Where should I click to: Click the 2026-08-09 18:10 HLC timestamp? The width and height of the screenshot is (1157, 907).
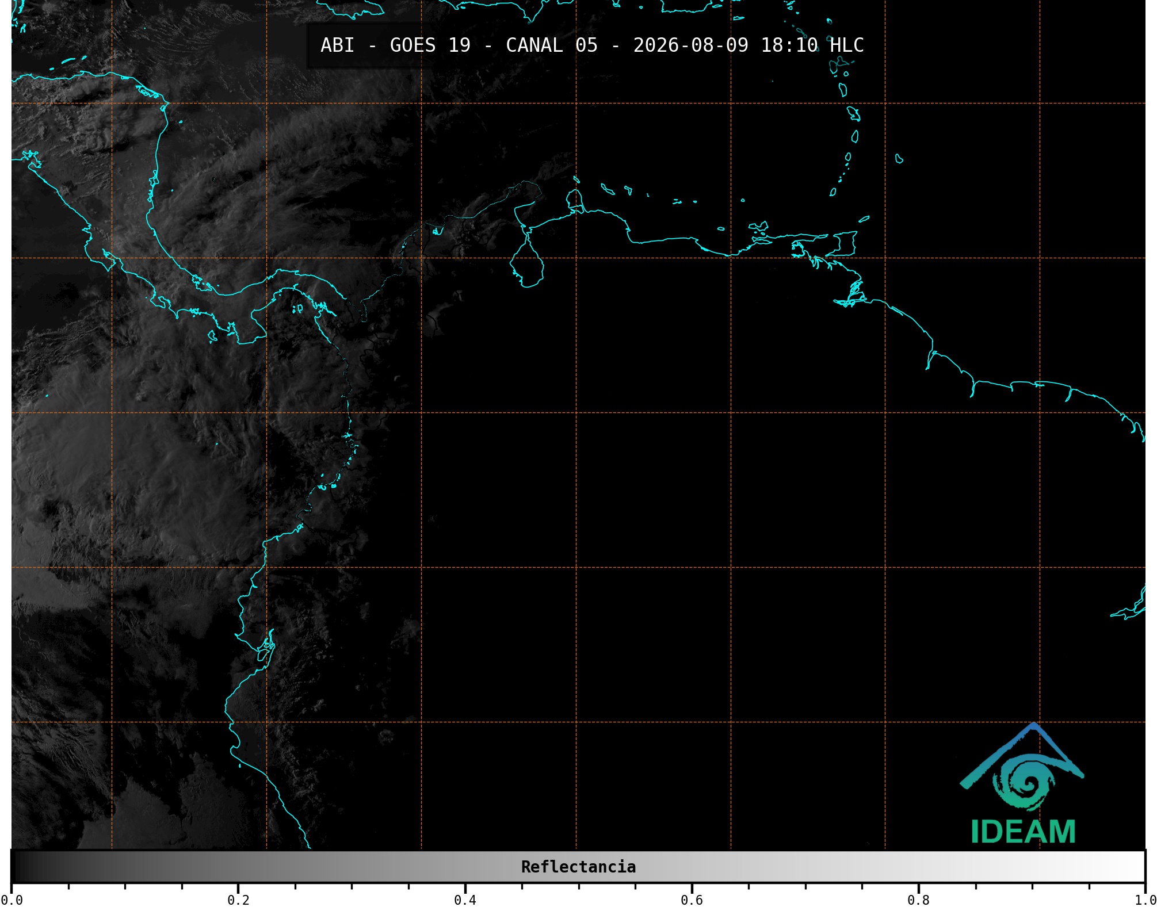point(749,45)
